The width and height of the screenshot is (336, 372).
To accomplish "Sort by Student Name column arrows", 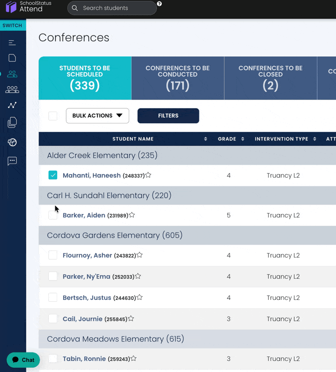I will (205, 139).
